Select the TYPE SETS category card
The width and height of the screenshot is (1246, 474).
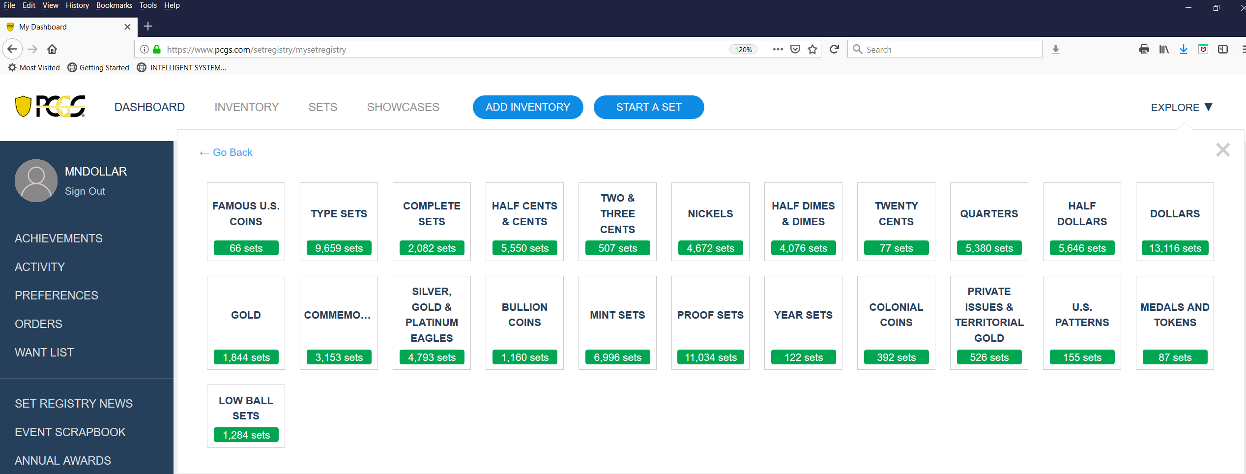pos(339,222)
